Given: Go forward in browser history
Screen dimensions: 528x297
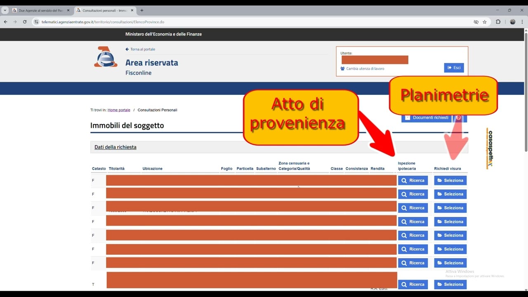Looking at the screenshot, I should [15, 22].
